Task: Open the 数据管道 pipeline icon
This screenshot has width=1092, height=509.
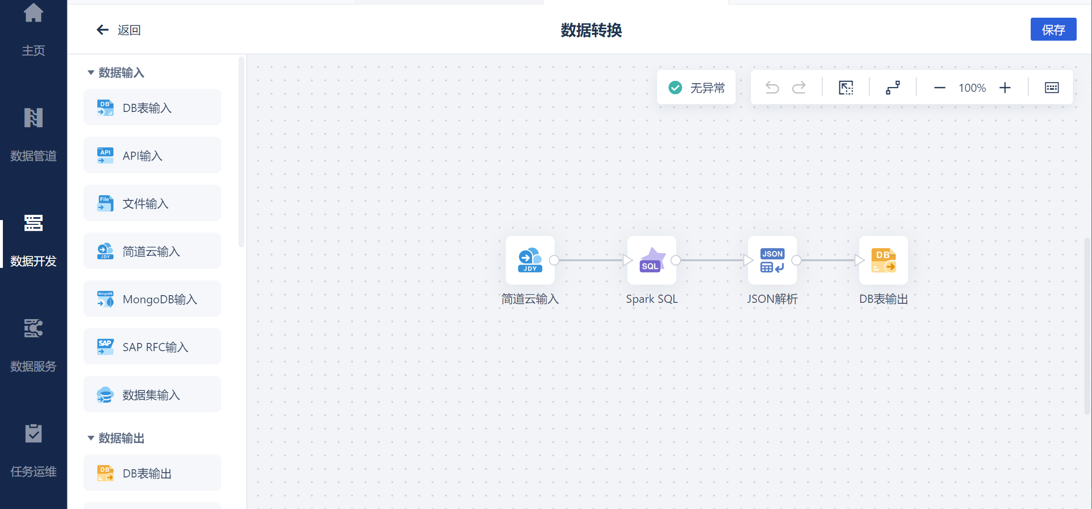Action: pyautogui.click(x=34, y=118)
